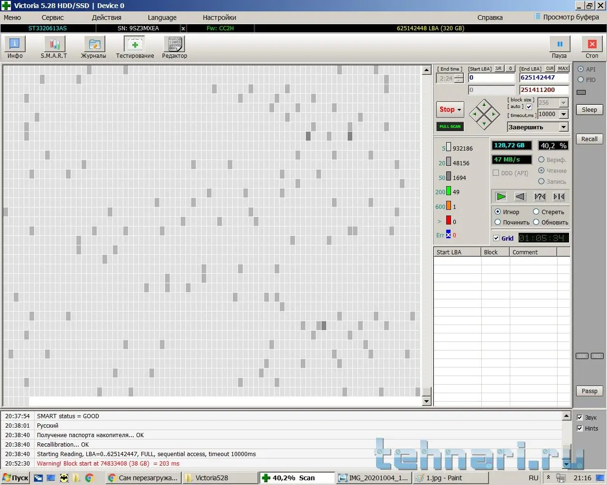This screenshot has height=485, width=607.
Task: Click the End LBA field showing 625142447
Action: pos(544,78)
